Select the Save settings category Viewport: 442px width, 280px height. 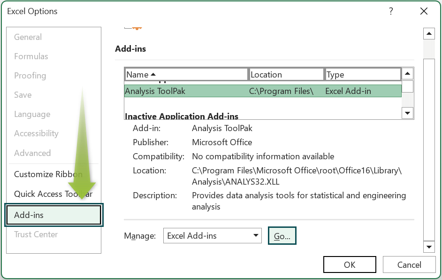click(x=23, y=95)
